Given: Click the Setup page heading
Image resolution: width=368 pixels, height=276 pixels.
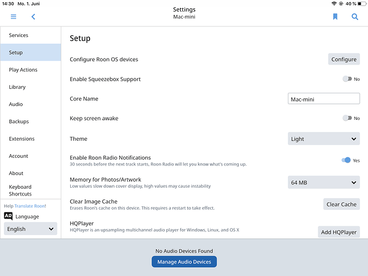Looking at the screenshot, I should [x=80, y=38].
